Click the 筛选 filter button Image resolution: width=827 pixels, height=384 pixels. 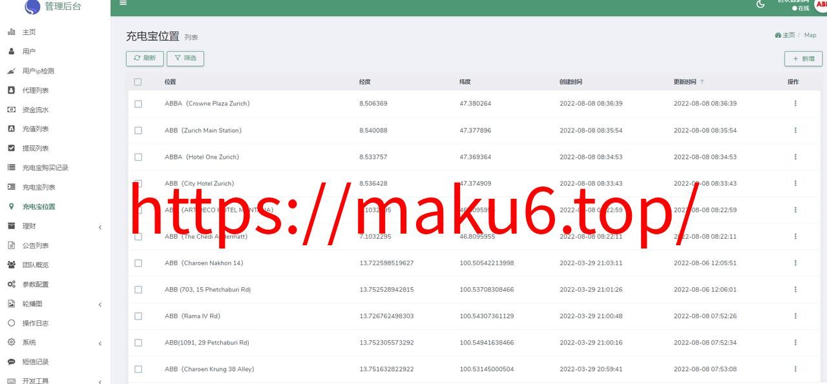coord(185,58)
